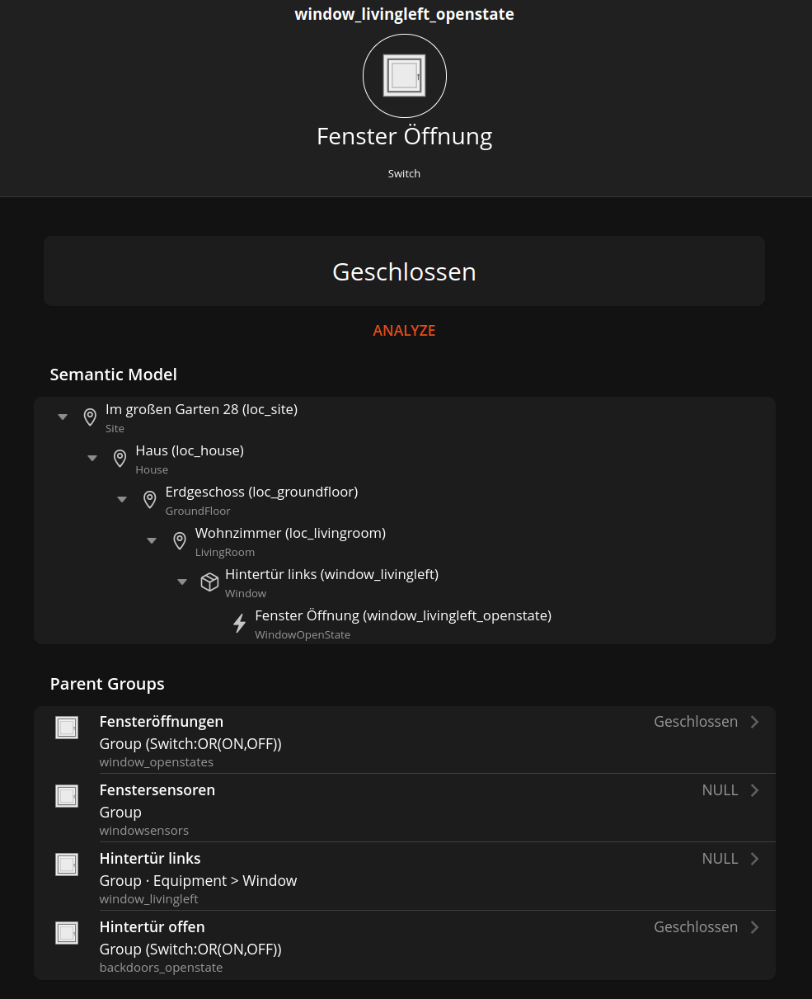812x999 pixels.
Task: Click window icon next to Fensteröffnungen group
Action: [67, 728]
